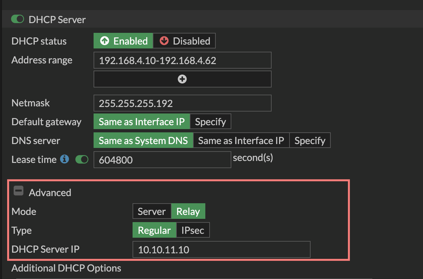The height and width of the screenshot is (279, 423).
Task: Click the DHCP Server IP field
Action: 221,249
